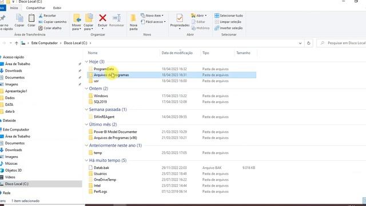
Task: Open Músicas in the sidebar
Action: click(x=11, y=164)
